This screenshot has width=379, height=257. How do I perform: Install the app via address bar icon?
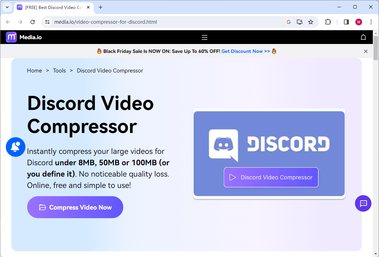tap(299, 22)
